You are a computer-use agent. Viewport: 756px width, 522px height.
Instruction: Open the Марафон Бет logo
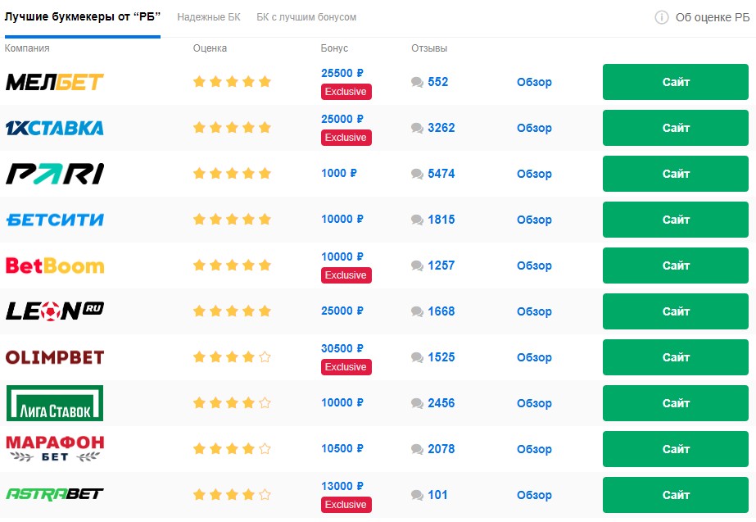55,449
